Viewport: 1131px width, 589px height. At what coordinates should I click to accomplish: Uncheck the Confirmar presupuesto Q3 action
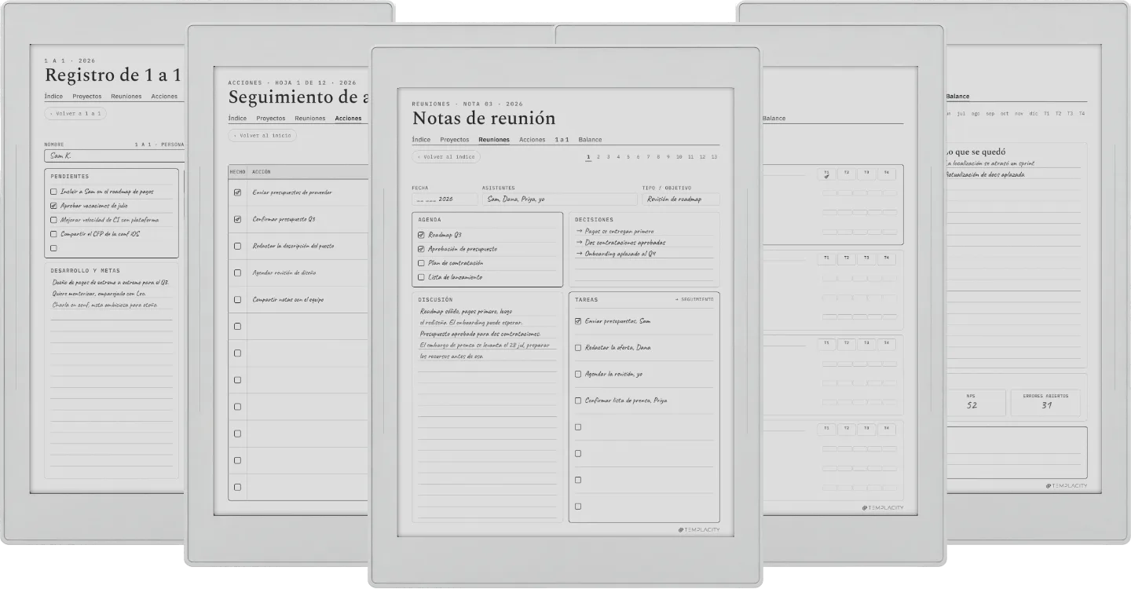tap(237, 219)
